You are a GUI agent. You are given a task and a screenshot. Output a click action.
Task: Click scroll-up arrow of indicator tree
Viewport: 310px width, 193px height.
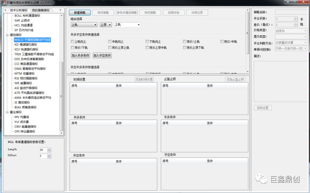coord(62,16)
